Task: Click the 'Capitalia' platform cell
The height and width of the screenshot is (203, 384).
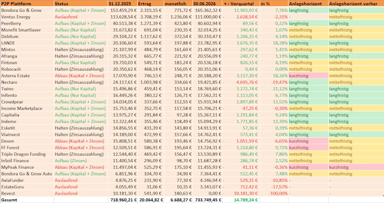Action: 27,115
